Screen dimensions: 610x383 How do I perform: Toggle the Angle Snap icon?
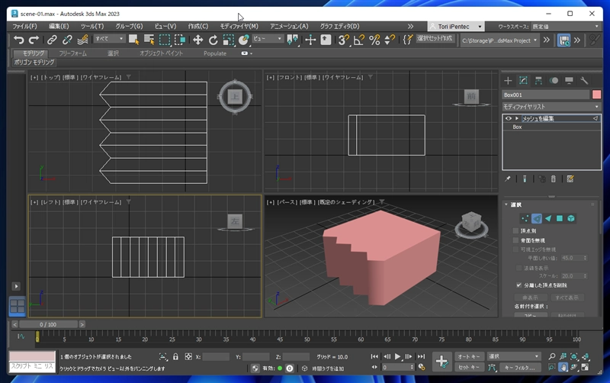point(358,40)
